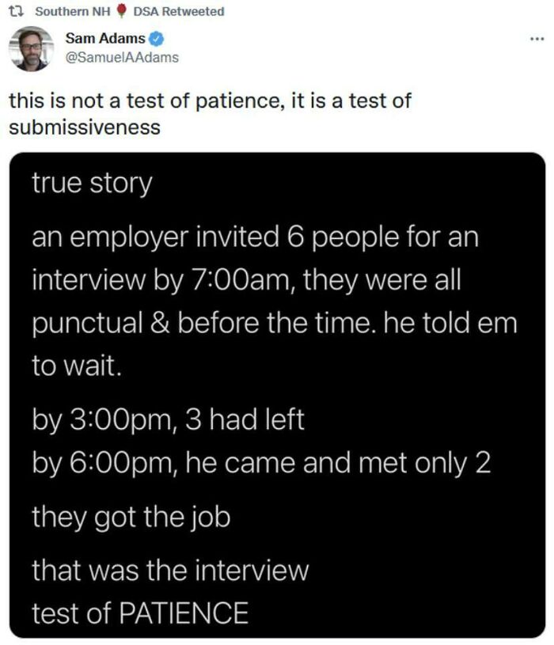Click the "DSA Retweeted" label
This screenshot has width=554, height=645.
point(179,11)
